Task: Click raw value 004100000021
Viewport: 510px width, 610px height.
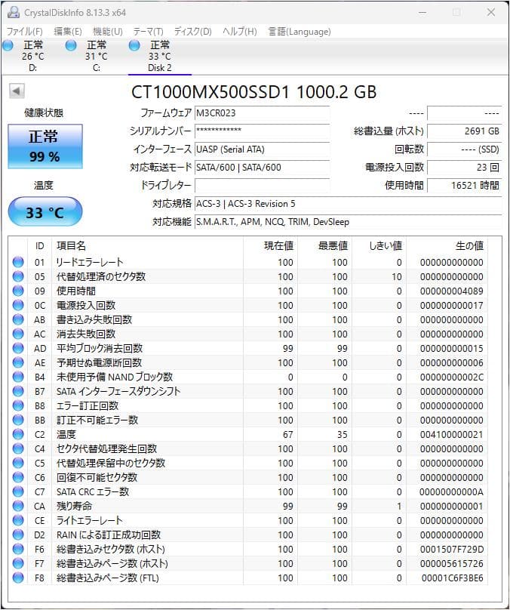Action: point(452,434)
